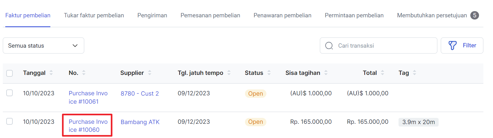This screenshot has width=493, height=138.
Task: Open supplier Bambang ATK link
Action: [x=140, y=122]
